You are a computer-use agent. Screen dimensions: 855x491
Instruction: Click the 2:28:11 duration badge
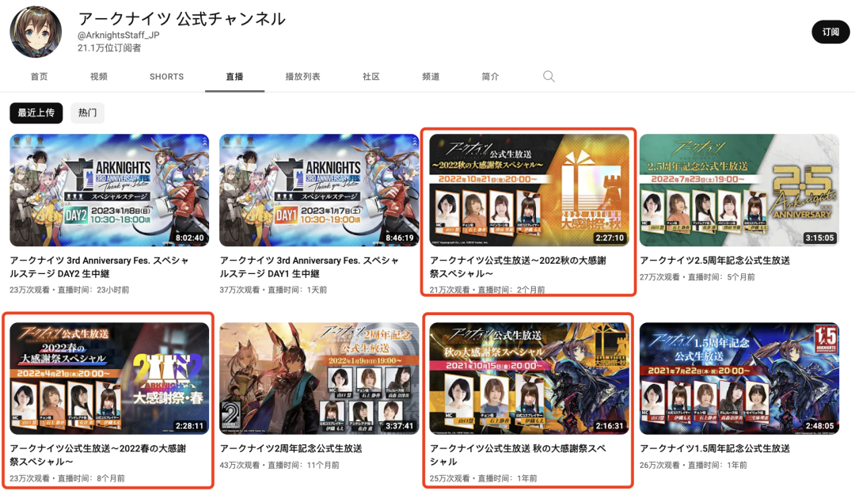(189, 425)
